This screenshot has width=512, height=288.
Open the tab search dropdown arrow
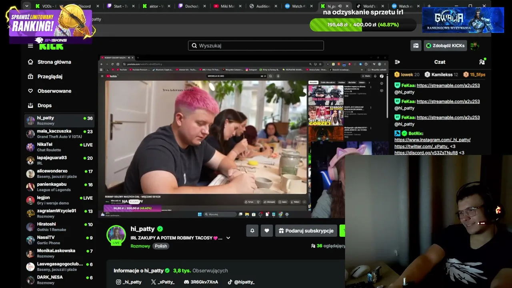pyautogui.click(x=26, y=6)
